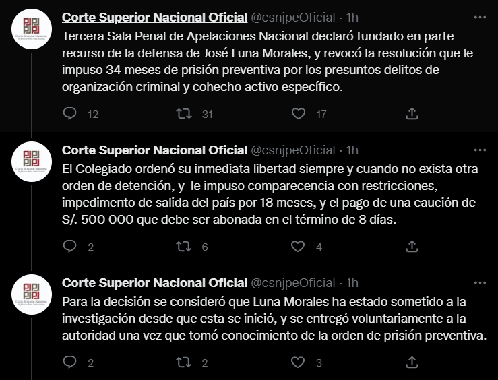The height and width of the screenshot is (380, 498).
Task: Share the first tweet about prisión preventiva
Action: coord(412,114)
